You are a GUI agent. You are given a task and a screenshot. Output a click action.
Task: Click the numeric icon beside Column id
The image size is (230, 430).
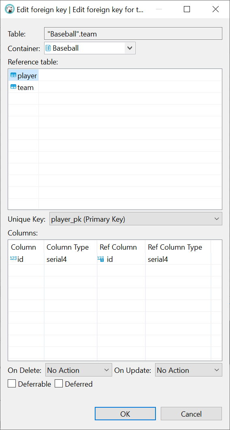13,258
